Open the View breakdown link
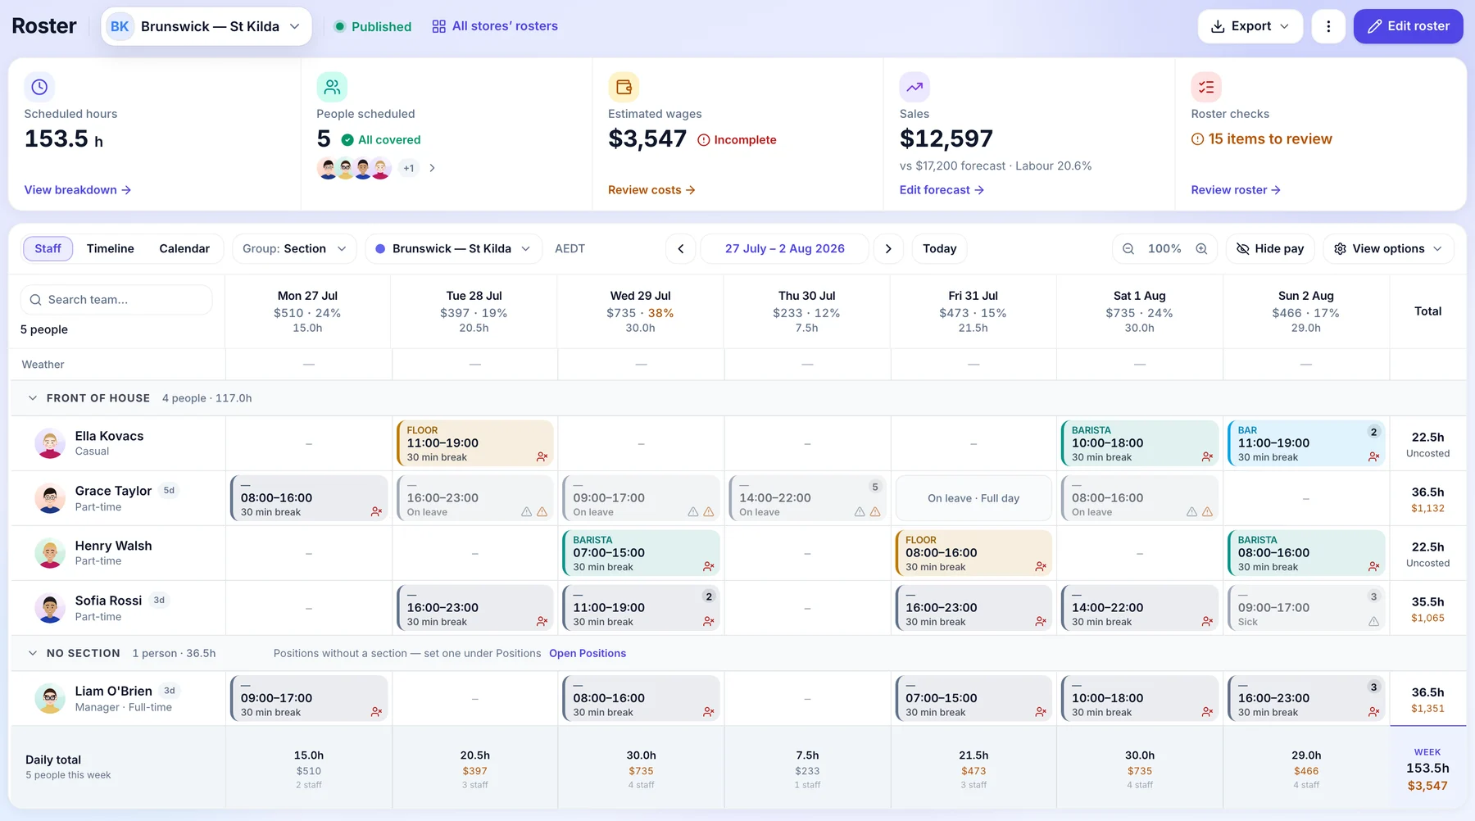This screenshot has width=1475, height=821. click(x=78, y=189)
